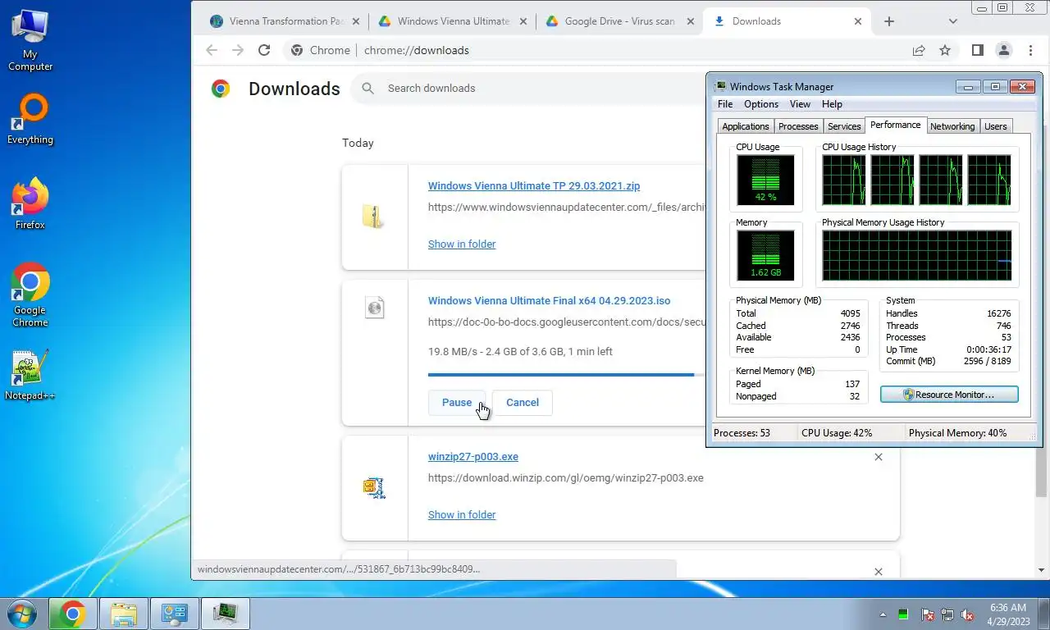Screen dimensions: 1050x630
Task: Open Google Chrome desktop shortcut
Action: pyautogui.click(x=30, y=295)
